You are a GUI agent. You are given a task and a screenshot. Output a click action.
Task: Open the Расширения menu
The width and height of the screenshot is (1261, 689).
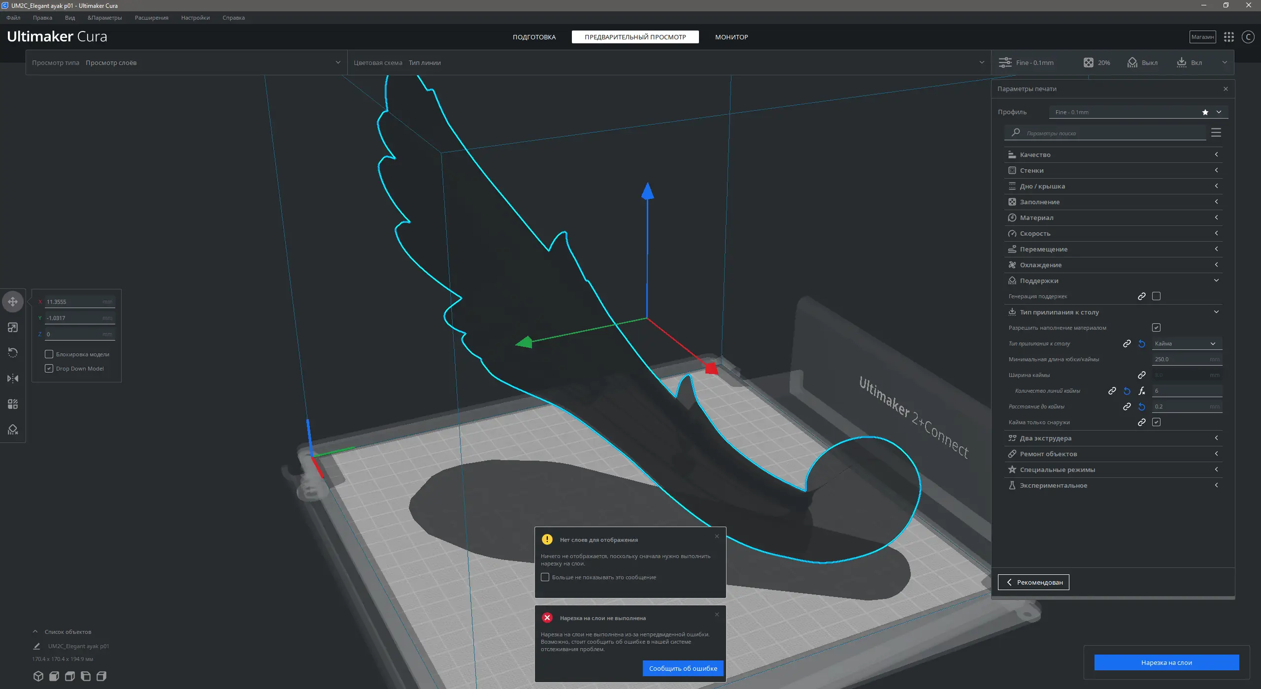(151, 18)
